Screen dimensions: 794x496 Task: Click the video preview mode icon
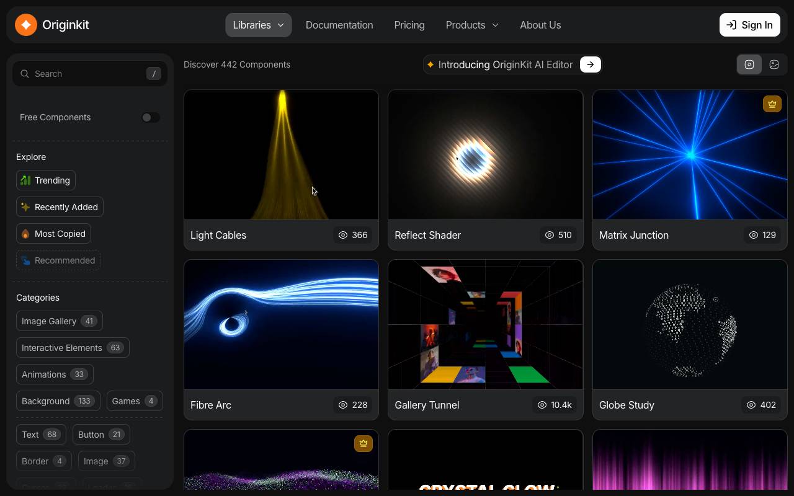[x=749, y=64]
